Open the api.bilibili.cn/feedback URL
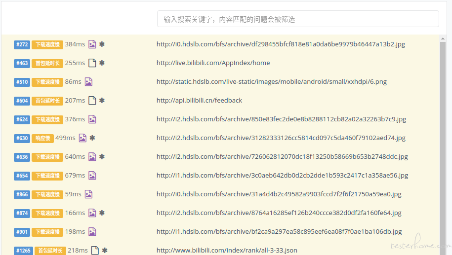 pyautogui.click(x=199, y=101)
